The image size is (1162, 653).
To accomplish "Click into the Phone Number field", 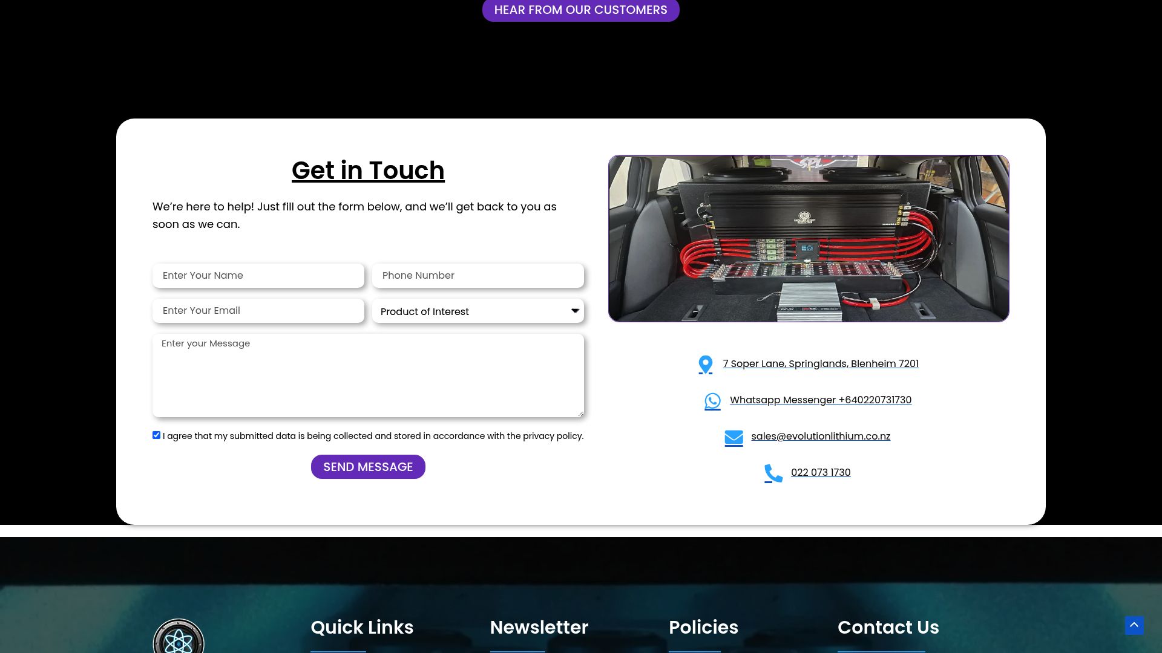I will point(478,276).
